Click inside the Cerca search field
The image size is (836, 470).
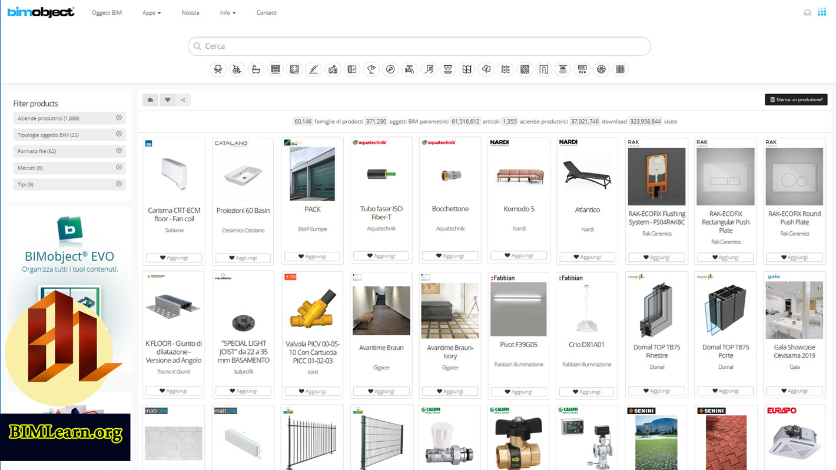[419, 46]
